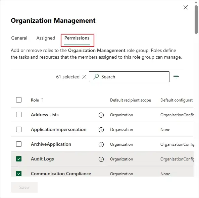Reverse sort using the Role arrow
This screenshot has width=199, height=198.
[x=42, y=100]
